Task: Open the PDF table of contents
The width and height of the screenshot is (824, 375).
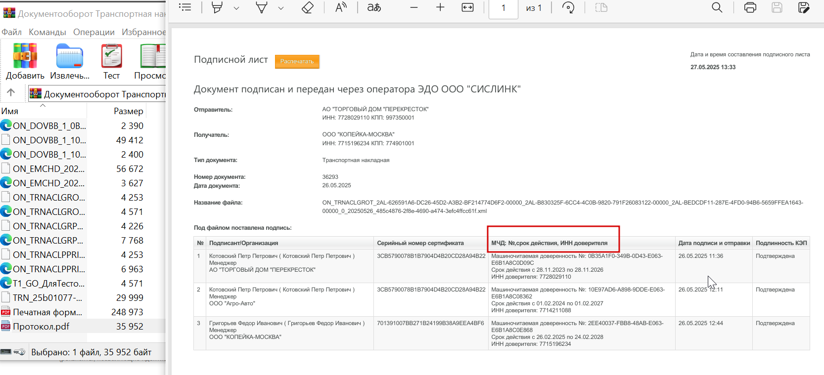Action: pyautogui.click(x=185, y=7)
